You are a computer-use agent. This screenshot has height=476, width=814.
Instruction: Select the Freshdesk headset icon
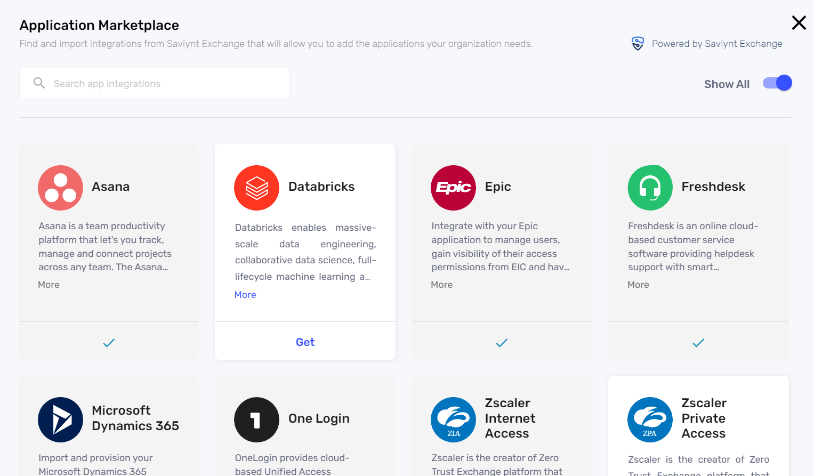(650, 188)
